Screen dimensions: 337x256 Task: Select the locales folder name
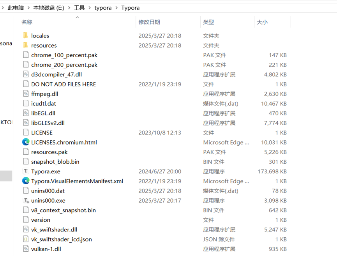[40, 36]
